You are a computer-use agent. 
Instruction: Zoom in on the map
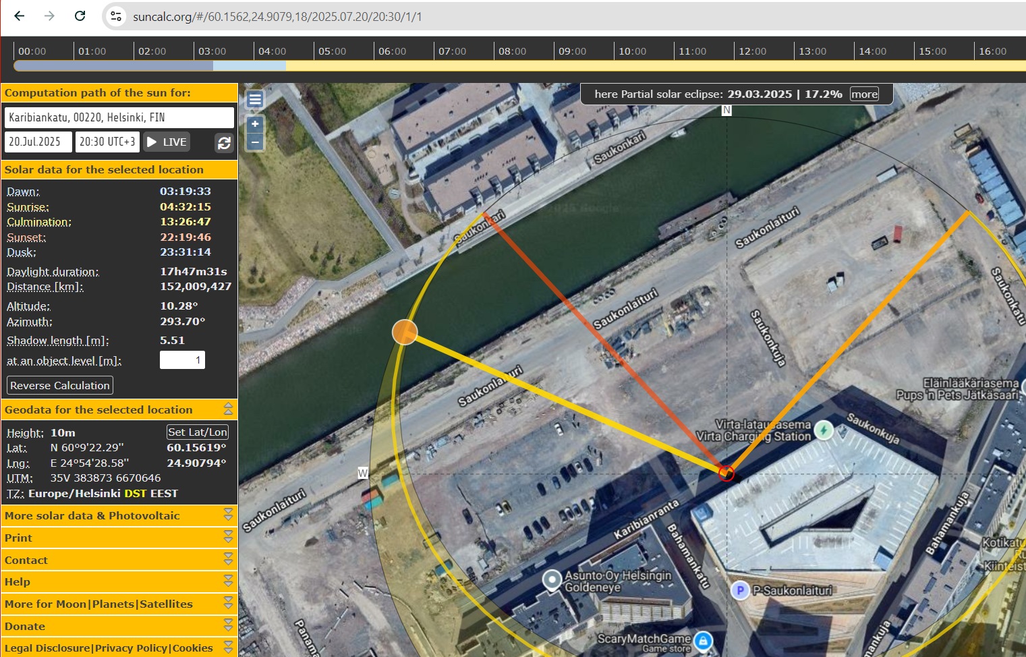point(255,124)
